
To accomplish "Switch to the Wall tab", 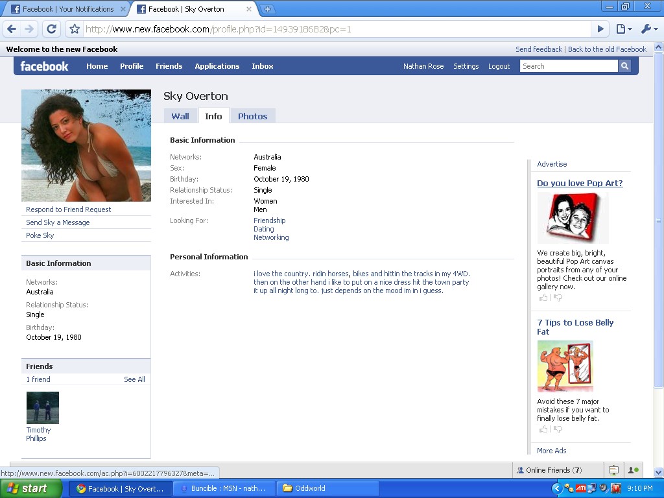I will (x=180, y=116).
